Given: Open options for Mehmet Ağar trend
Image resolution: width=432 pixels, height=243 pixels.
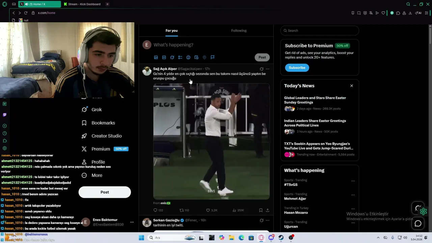Looking at the screenshot, I should (353, 195).
